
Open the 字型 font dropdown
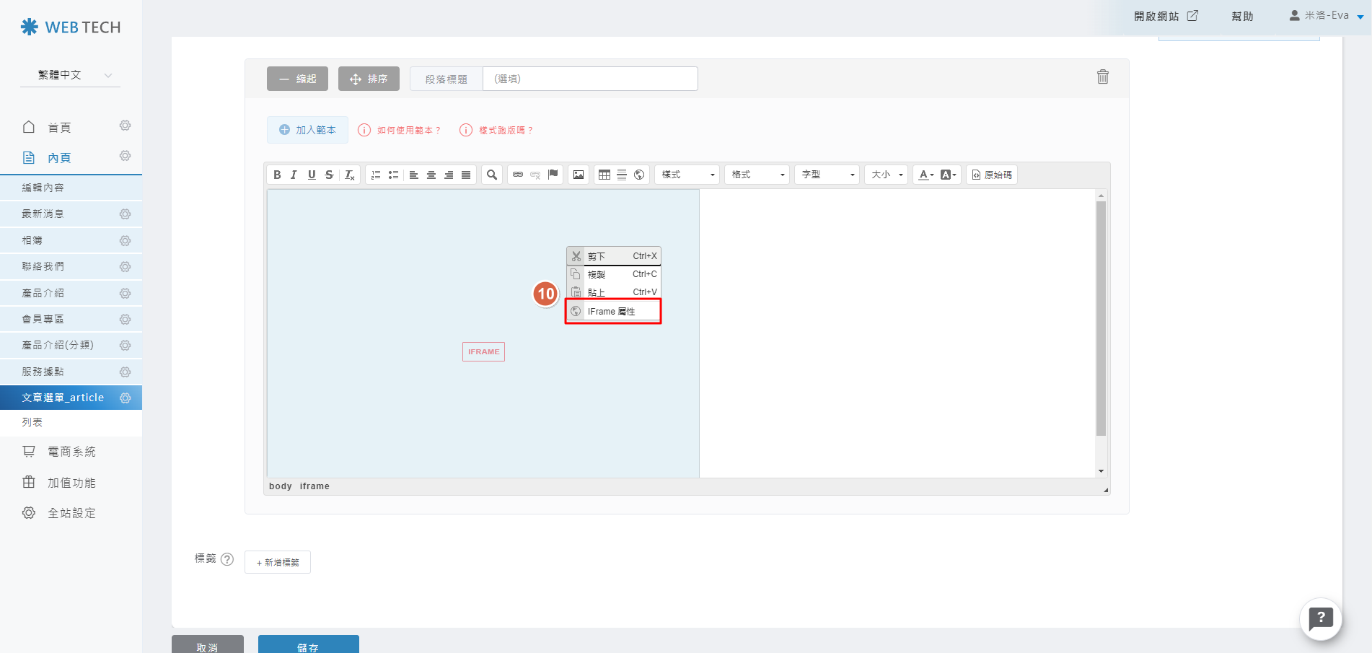(827, 175)
